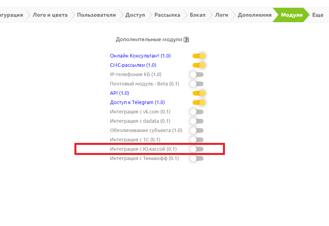329x226 pixels.
Task: Turn off Доступ к Telegram switch
Action: click(x=199, y=103)
